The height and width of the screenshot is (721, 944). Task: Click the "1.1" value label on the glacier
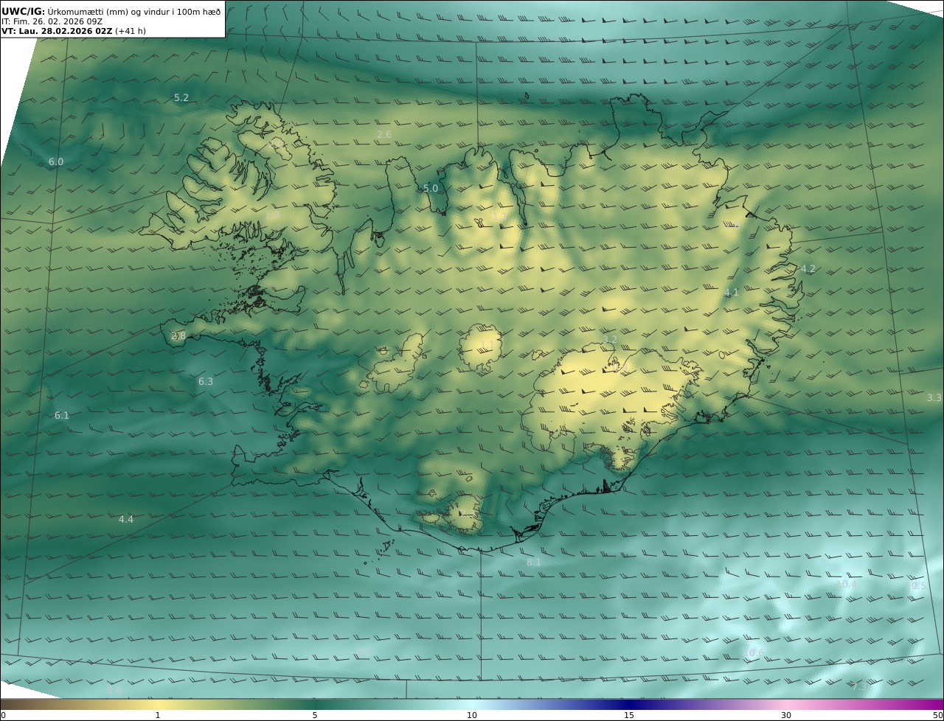[x=487, y=344]
